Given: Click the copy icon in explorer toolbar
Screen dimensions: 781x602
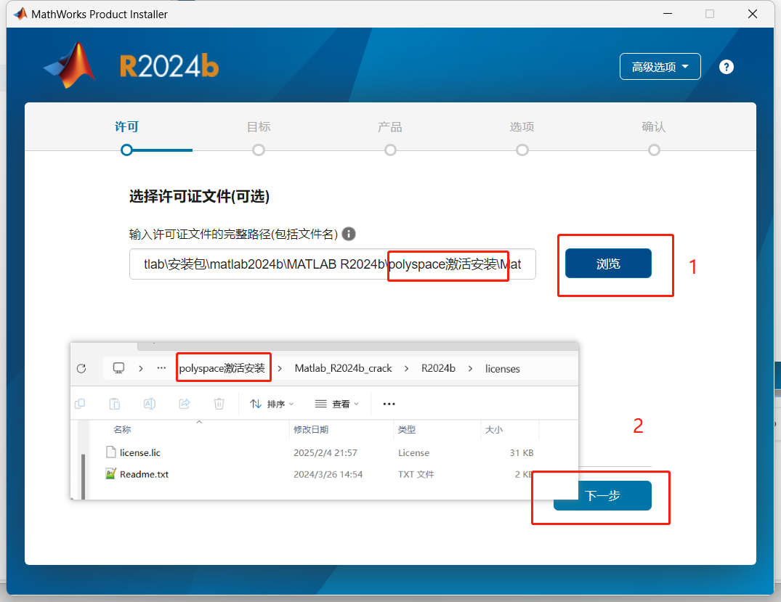Looking at the screenshot, I should [80, 404].
